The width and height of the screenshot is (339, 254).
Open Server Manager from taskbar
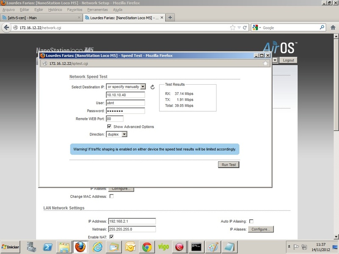(x=31, y=247)
